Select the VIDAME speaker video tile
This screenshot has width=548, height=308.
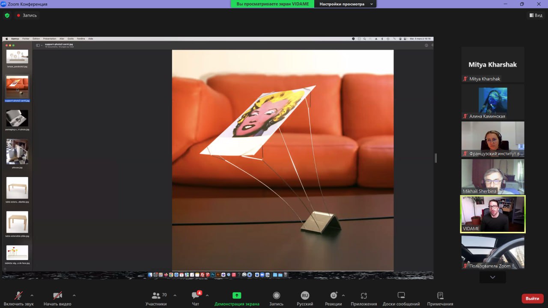[x=493, y=214]
